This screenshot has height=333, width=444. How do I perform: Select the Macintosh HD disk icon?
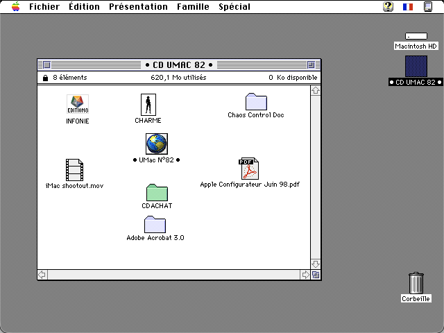[x=416, y=36]
